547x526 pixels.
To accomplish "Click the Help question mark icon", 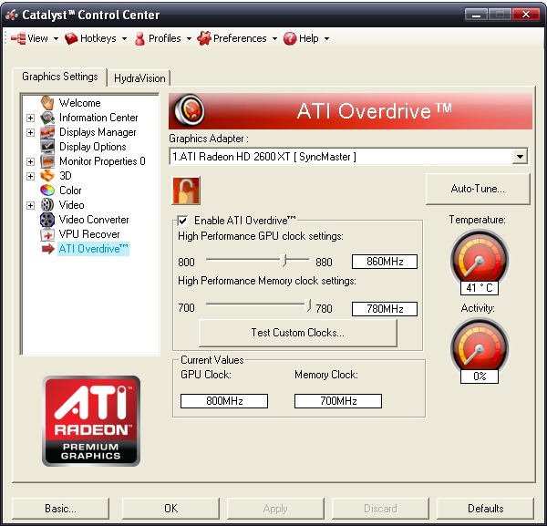I will pos(290,38).
